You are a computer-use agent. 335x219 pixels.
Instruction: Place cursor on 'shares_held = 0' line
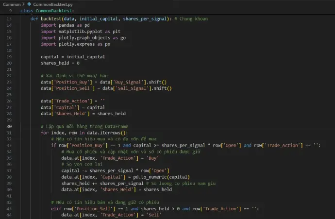click(x=60, y=63)
